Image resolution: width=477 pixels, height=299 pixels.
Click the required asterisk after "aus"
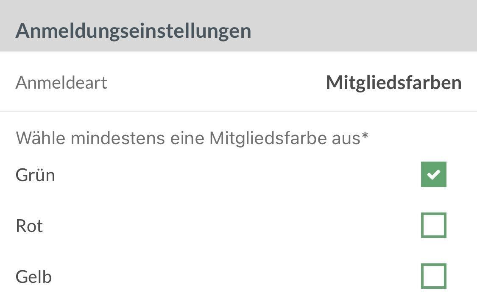(x=365, y=137)
